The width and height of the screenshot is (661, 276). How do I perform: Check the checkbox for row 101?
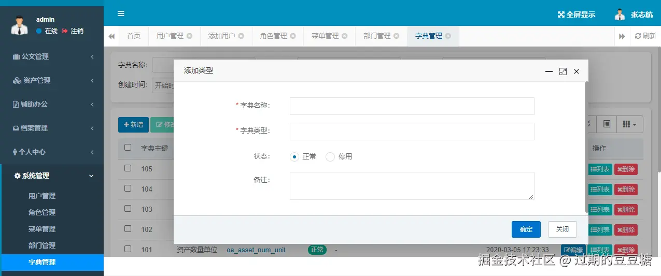pos(128,249)
